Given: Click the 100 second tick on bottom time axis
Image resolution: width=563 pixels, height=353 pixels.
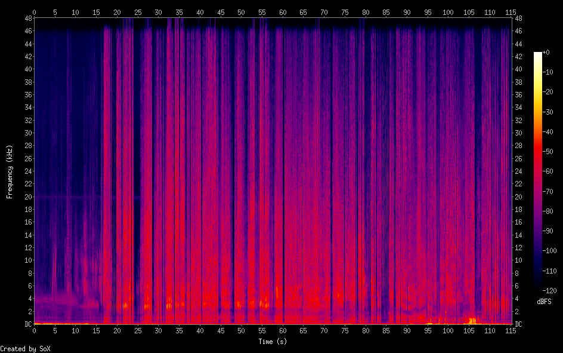Looking at the screenshot, I should click(448, 330).
